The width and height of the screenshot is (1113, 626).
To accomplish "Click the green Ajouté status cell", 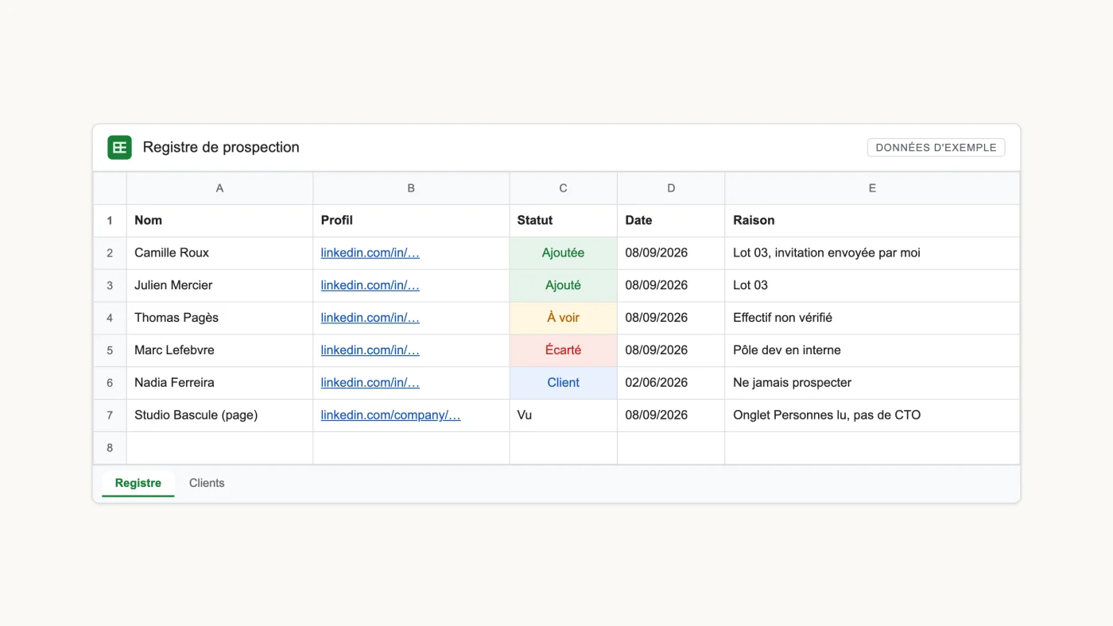I will (x=563, y=286).
